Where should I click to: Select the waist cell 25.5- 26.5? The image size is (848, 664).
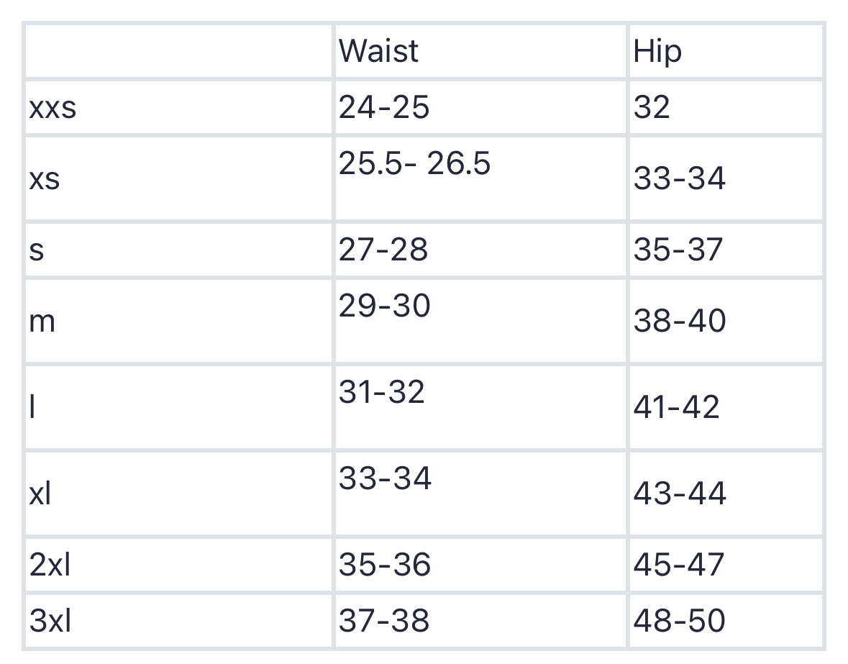414,164
